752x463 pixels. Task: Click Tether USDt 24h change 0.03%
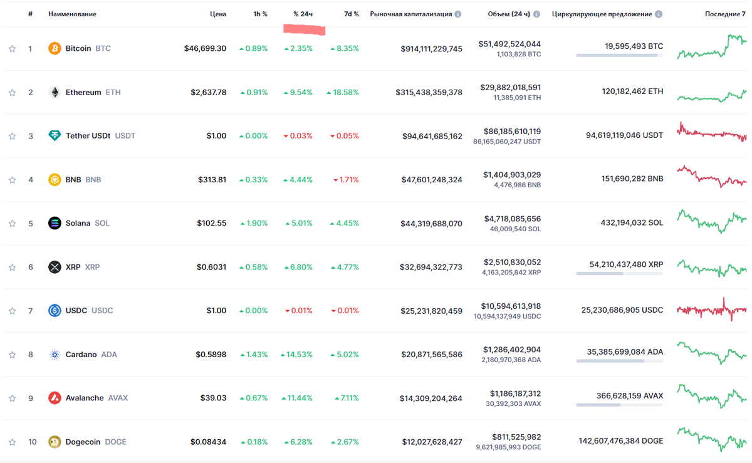click(298, 136)
